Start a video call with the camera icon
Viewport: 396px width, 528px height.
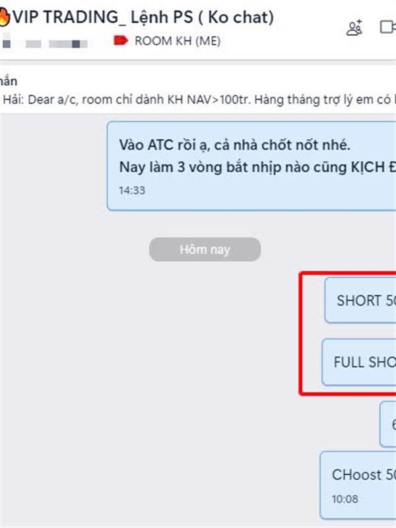click(388, 27)
